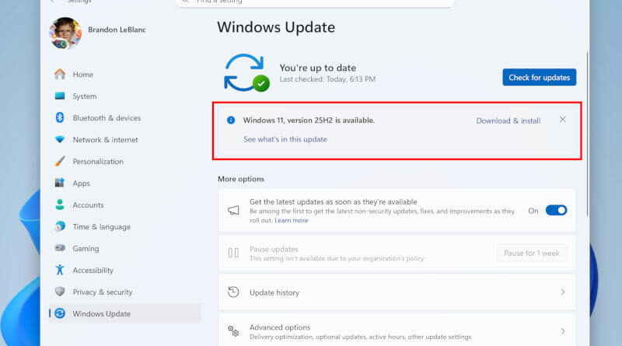This screenshot has height=346, width=622.
Task: Click the Windows Update sync icon in sidebar
Action: (60, 313)
